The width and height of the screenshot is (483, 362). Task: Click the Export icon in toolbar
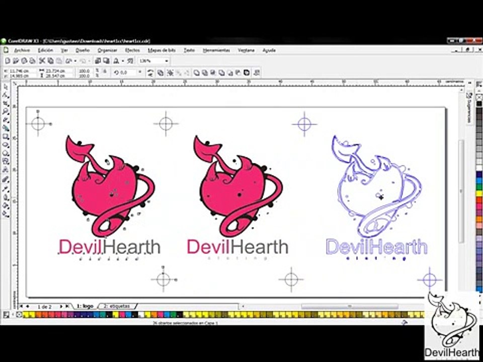[x=106, y=61]
